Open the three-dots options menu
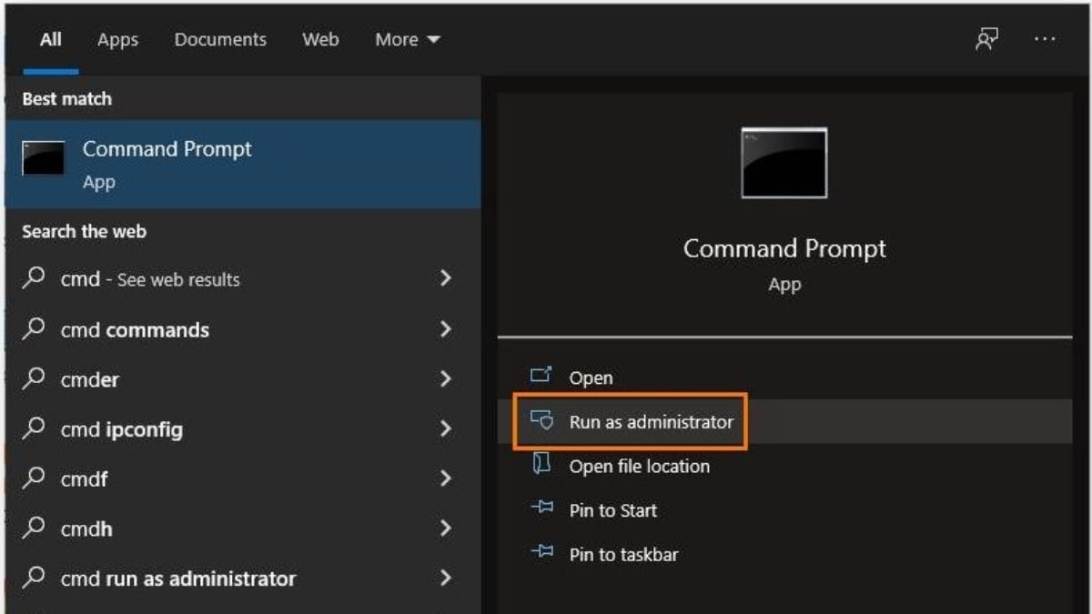 (1046, 39)
